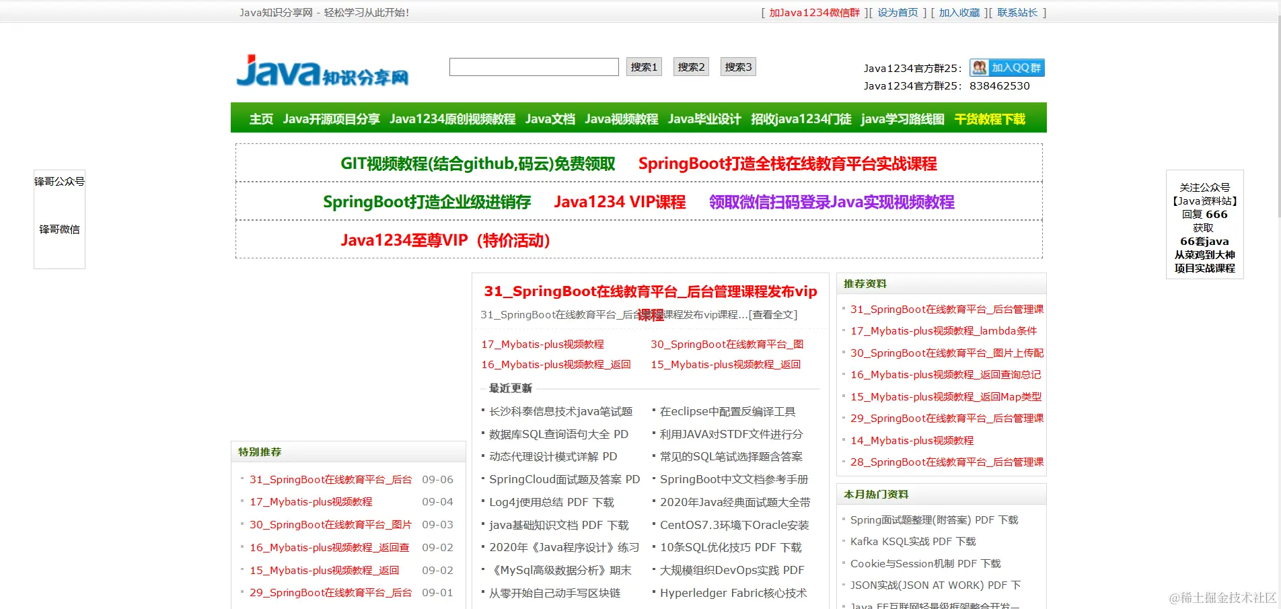Viewport: 1281px width, 609px height.
Task: Click [查看全文] link
Action: coord(773,314)
